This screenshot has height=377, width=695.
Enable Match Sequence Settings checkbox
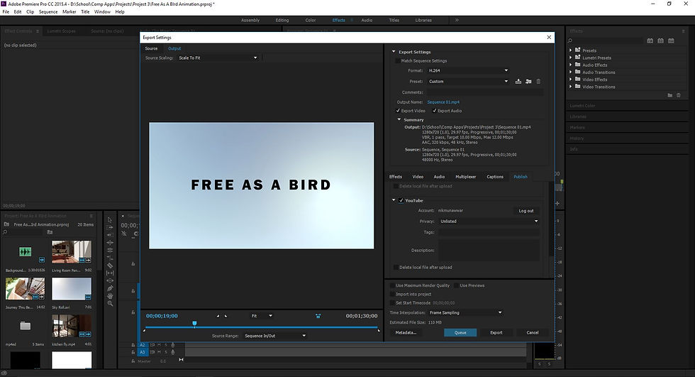pyautogui.click(x=397, y=61)
